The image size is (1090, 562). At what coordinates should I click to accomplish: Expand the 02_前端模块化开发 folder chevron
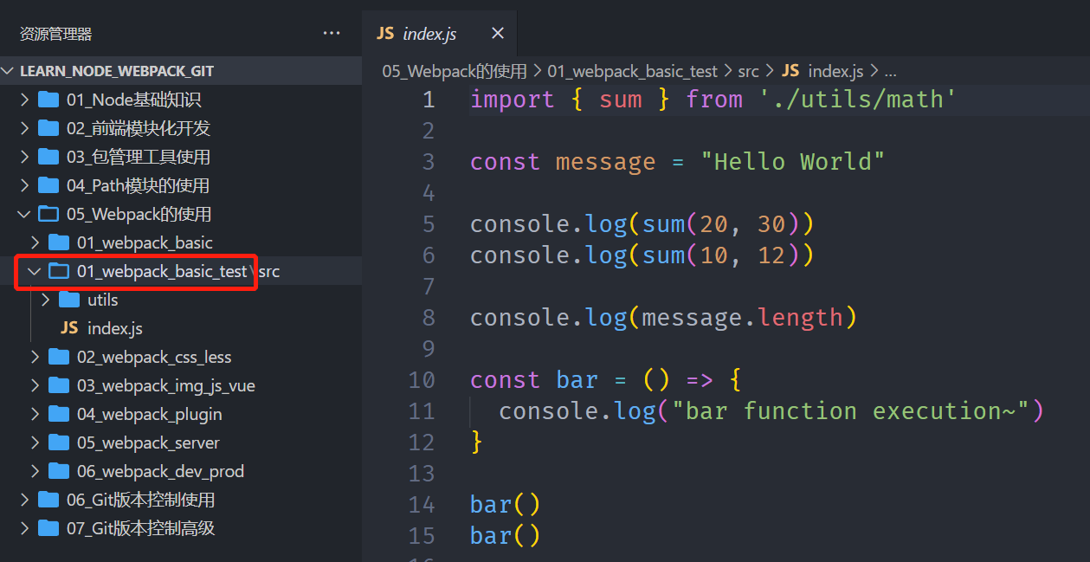point(24,128)
